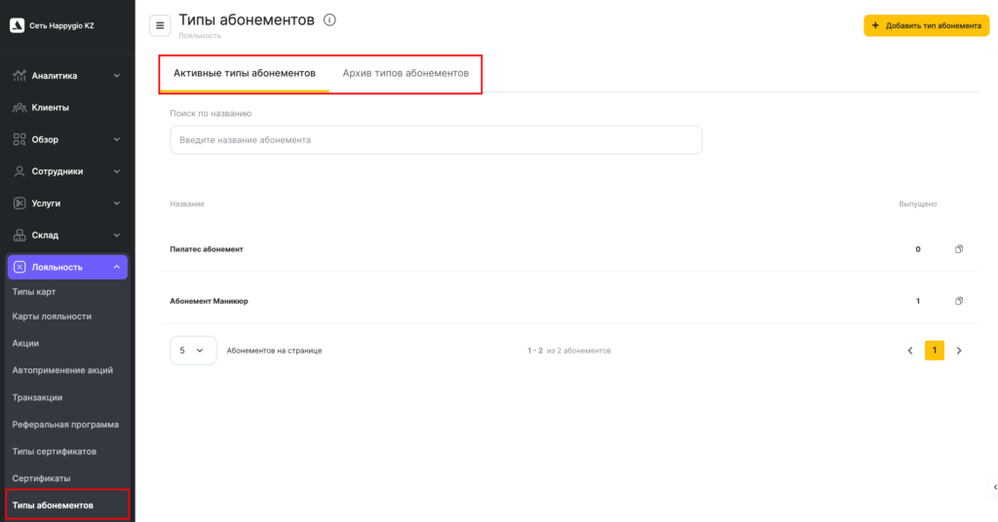998x522 pixels.
Task: Go to the next page arrow
Action: click(x=959, y=351)
